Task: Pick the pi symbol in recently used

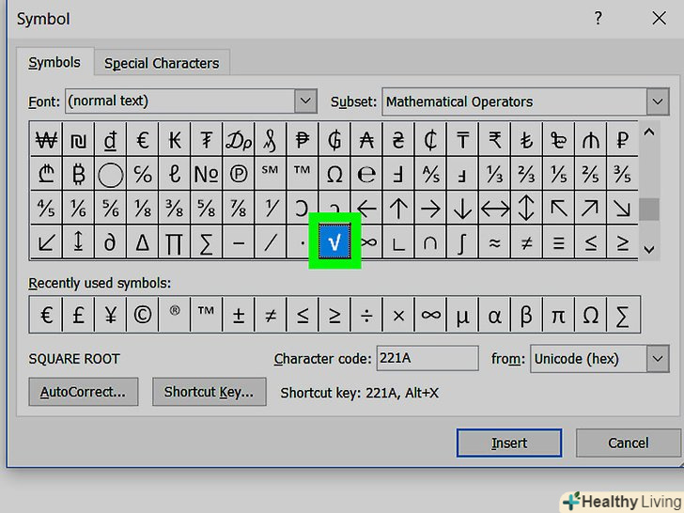Action: click(558, 315)
